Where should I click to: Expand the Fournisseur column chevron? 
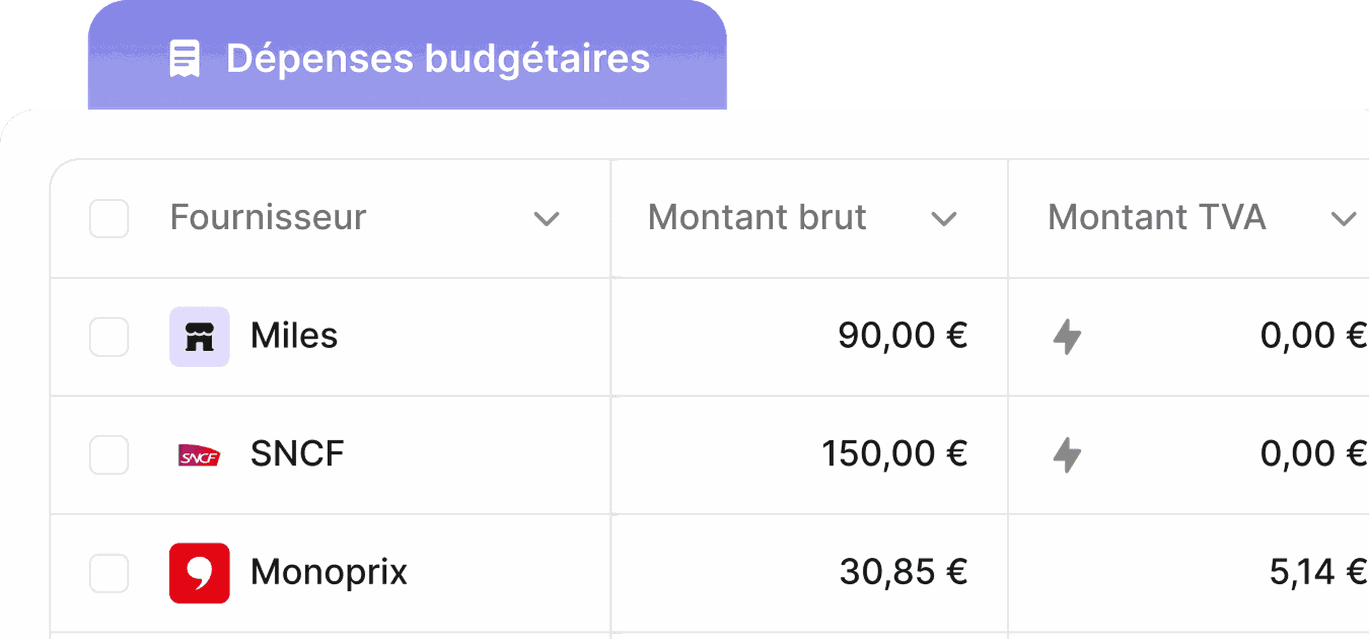[x=546, y=219]
